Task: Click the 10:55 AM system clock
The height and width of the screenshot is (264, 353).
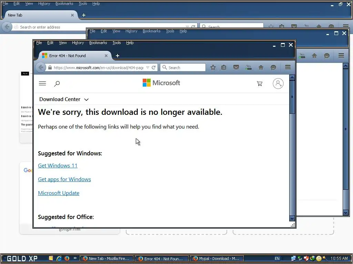Action: 339,258
